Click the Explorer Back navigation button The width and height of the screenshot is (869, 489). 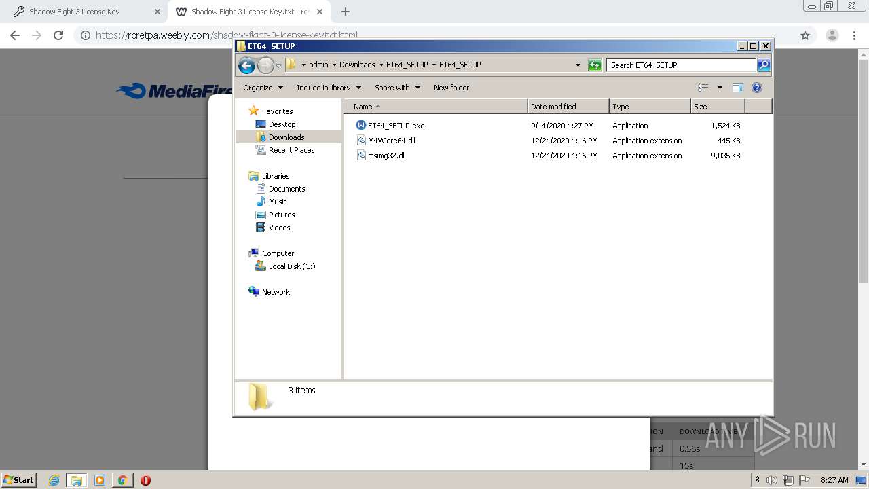246,65
